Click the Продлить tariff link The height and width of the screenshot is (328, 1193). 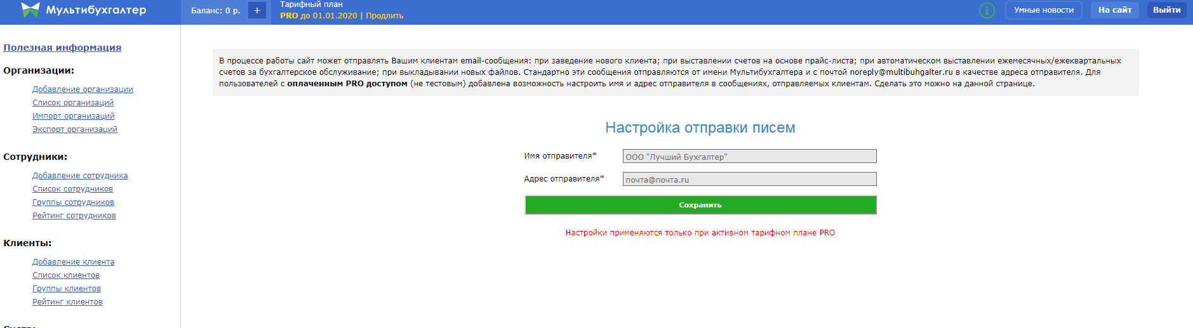pyautogui.click(x=384, y=16)
